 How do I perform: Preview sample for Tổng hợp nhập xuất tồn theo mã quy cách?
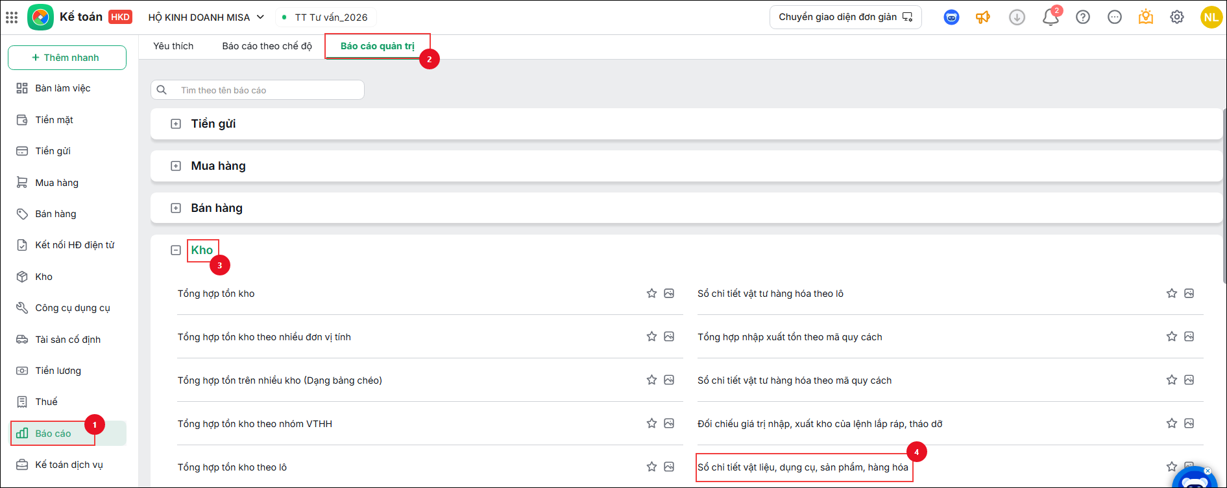pyautogui.click(x=1189, y=337)
